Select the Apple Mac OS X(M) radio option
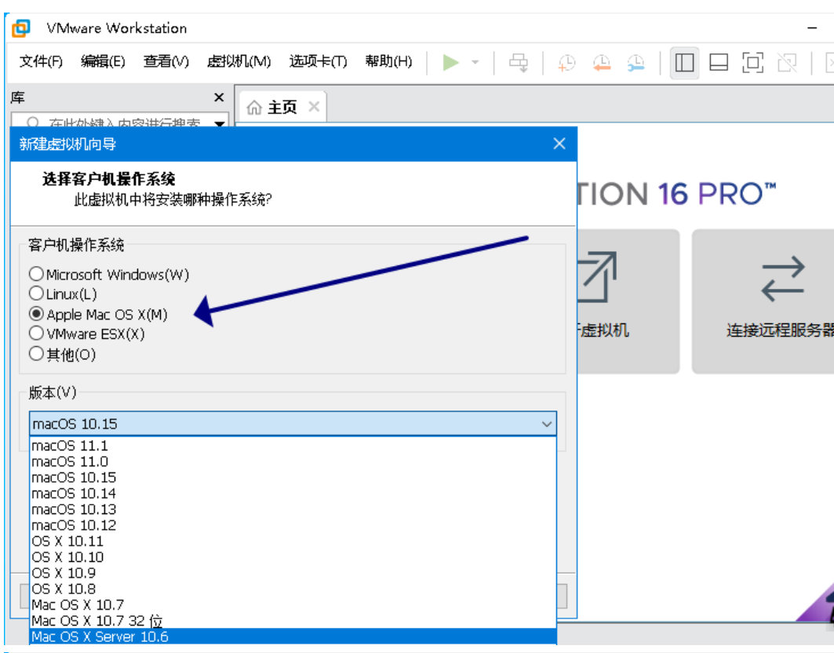The width and height of the screenshot is (834, 653). pyautogui.click(x=98, y=315)
